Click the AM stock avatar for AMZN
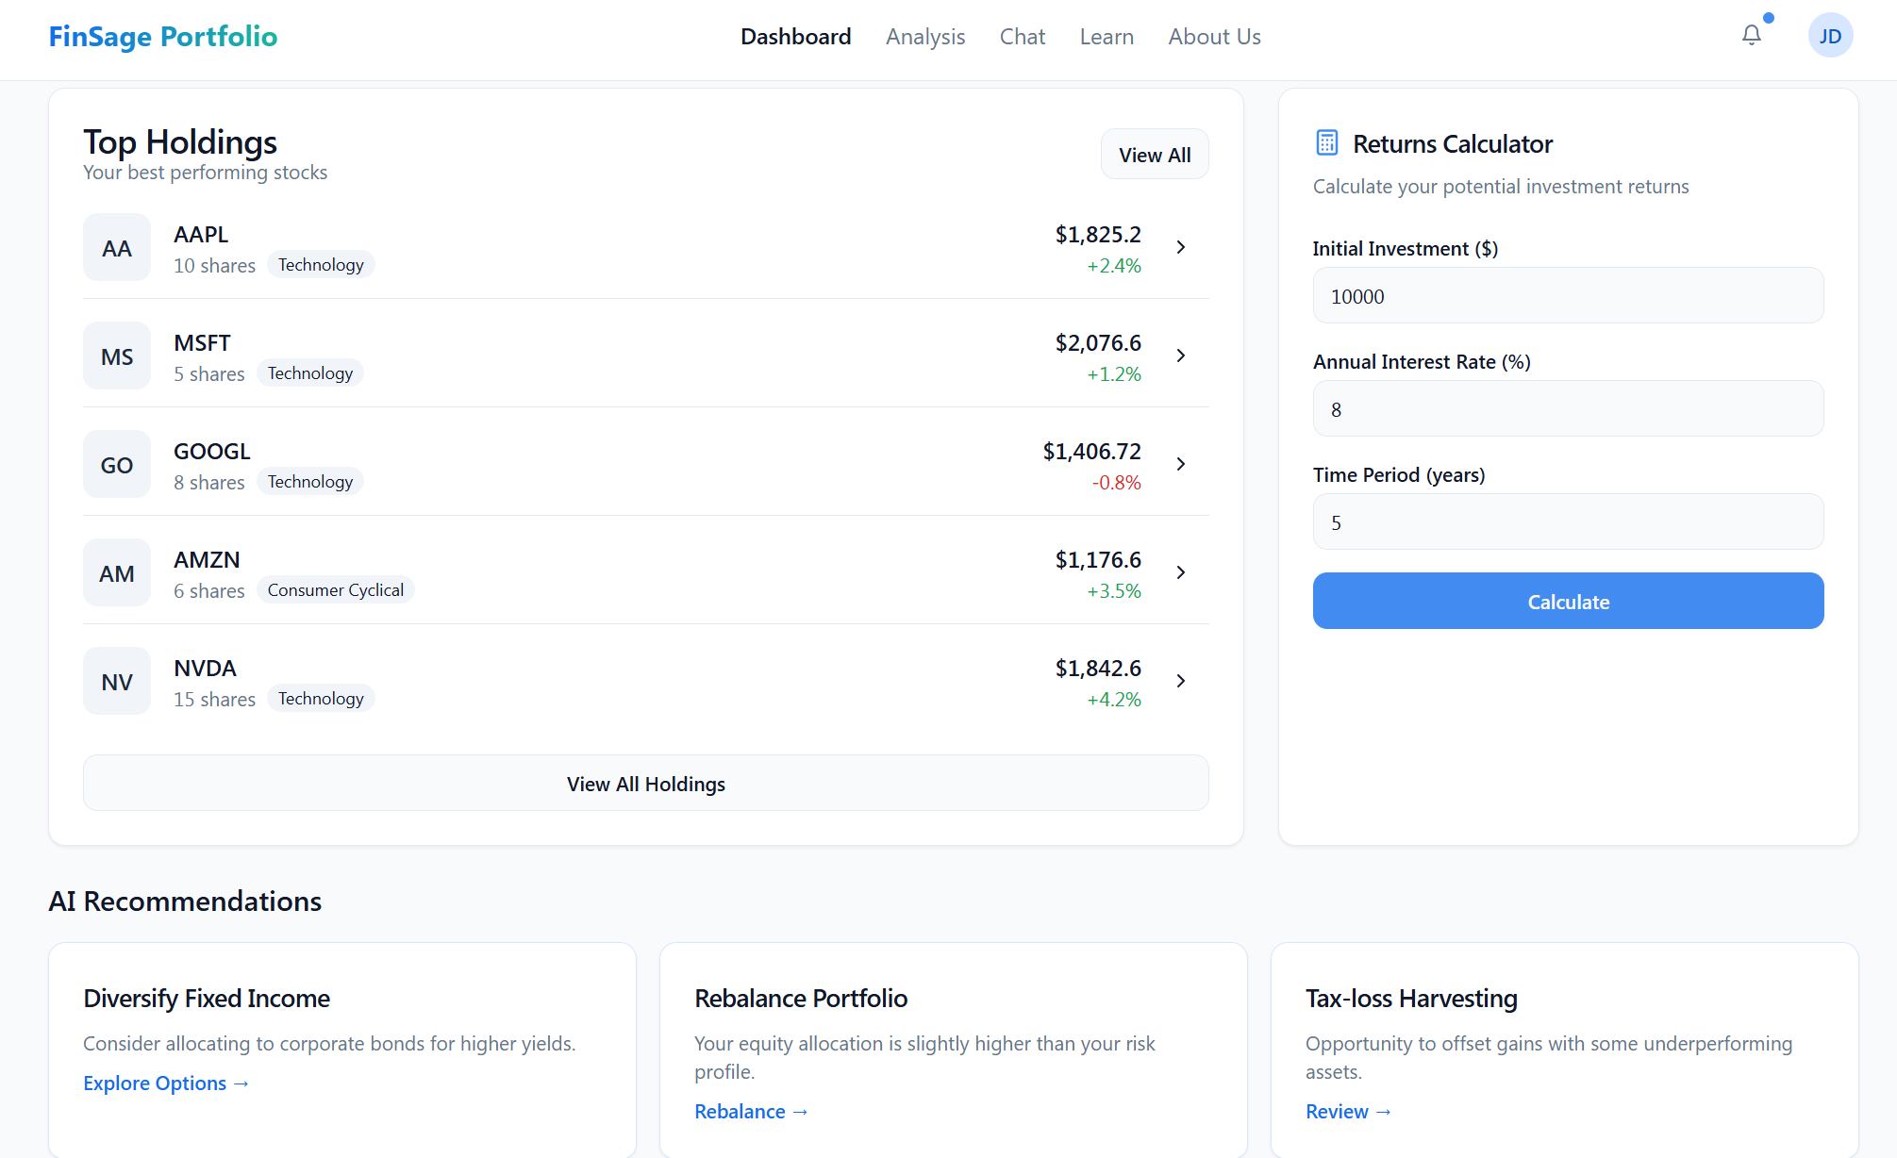This screenshot has width=1897, height=1158. 117,573
